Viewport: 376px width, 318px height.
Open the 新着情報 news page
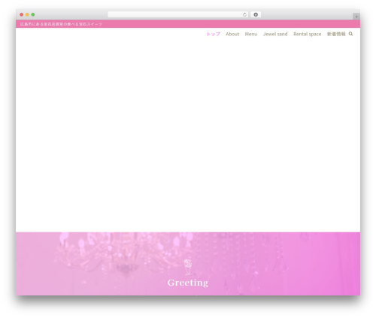(x=336, y=34)
